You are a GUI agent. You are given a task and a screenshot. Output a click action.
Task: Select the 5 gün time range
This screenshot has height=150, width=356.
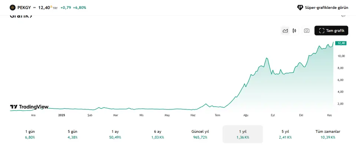(x=72, y=134)
